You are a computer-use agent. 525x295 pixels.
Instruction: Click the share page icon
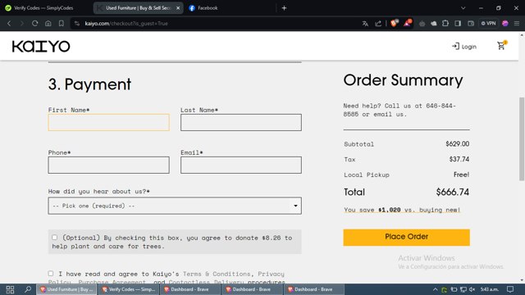[378, 24]
